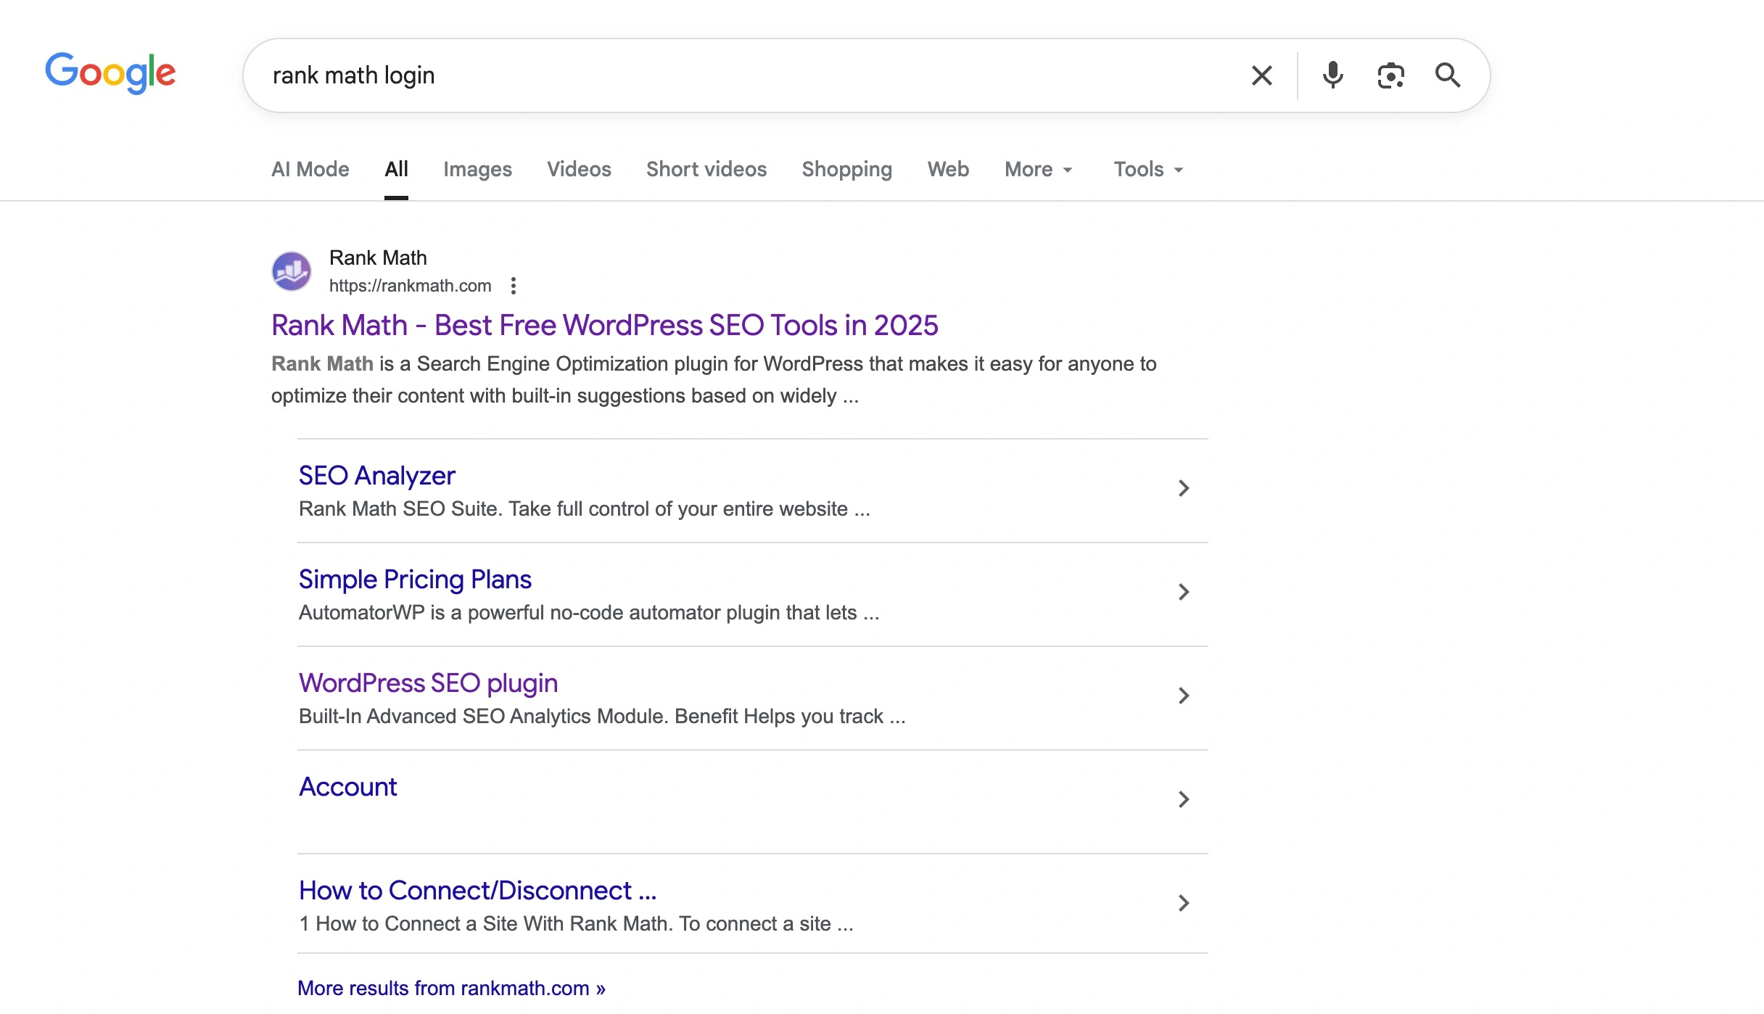The image size is (1764, 1014).
Task: Open three-dot menu next to rankmath.com URL
Action: pos(514,286)
